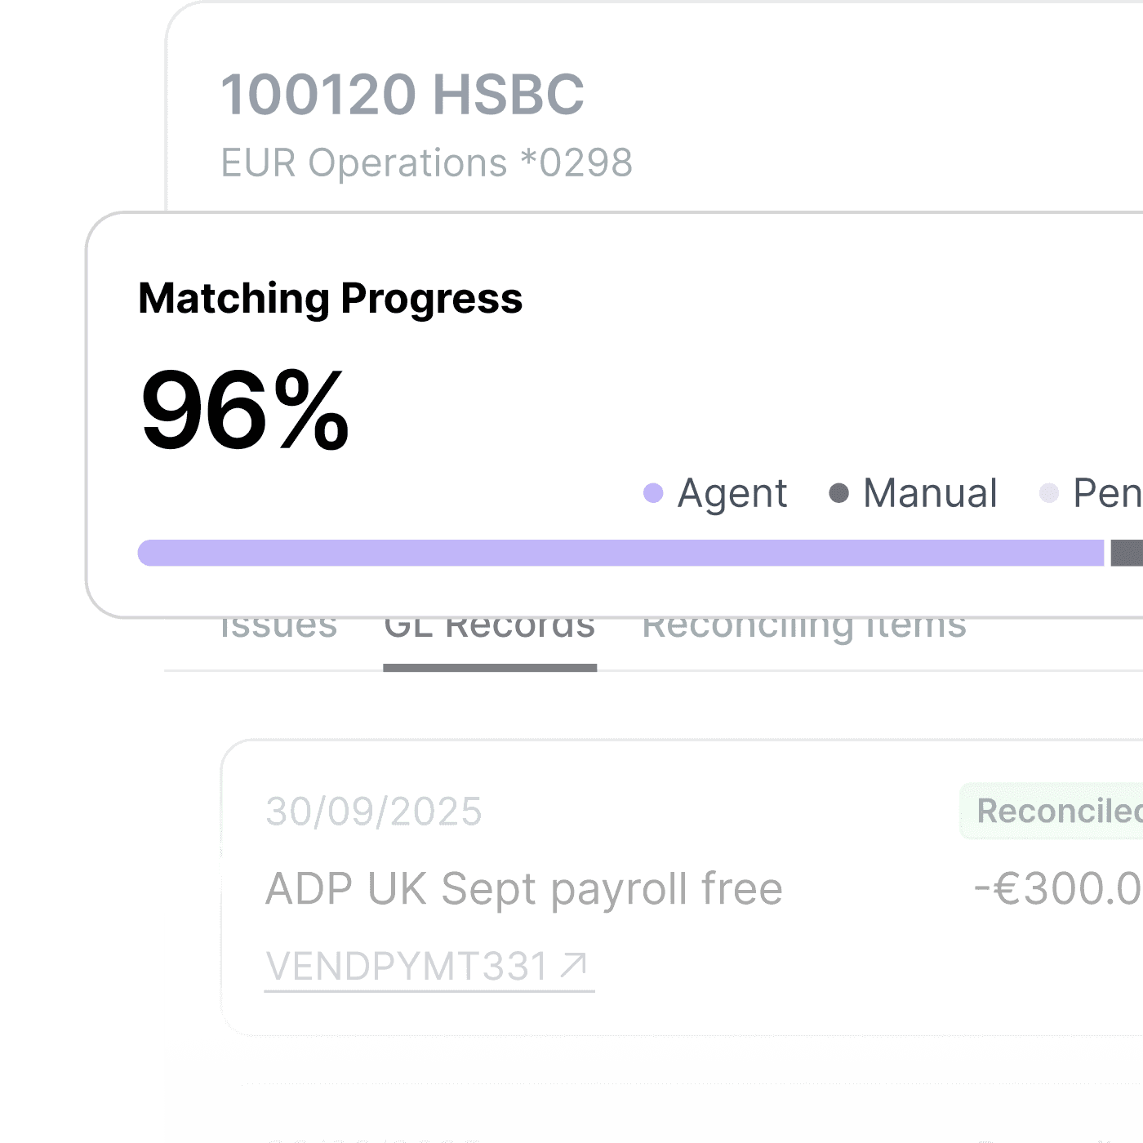
Task: Click the Manual legend label
Action: [x=930, y=493]
